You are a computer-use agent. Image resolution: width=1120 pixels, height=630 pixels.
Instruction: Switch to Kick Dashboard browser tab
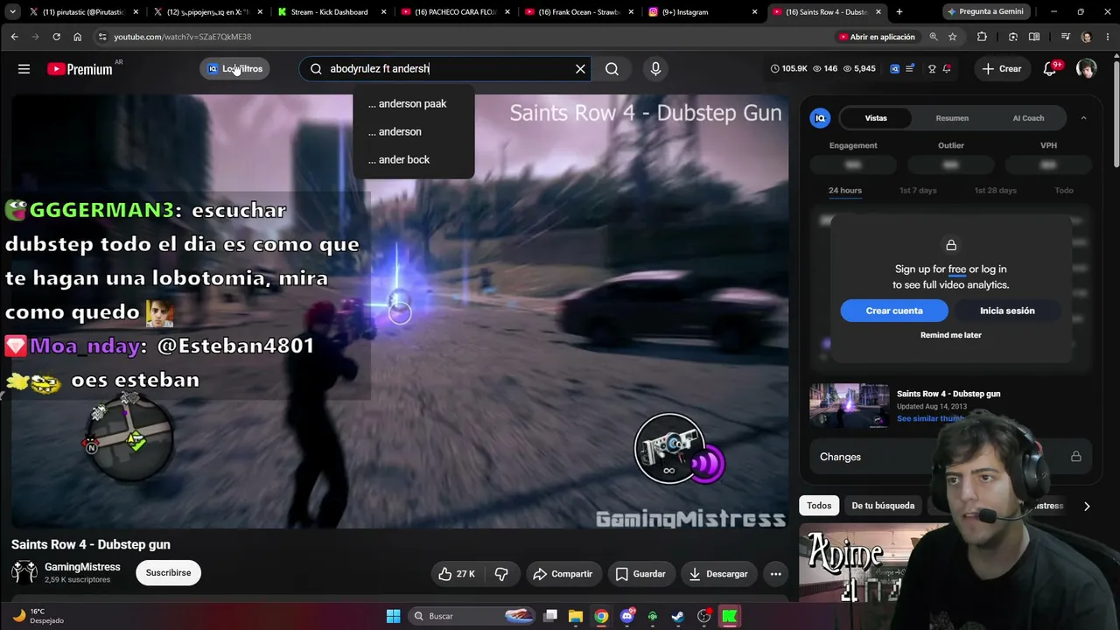pos(329,12)
